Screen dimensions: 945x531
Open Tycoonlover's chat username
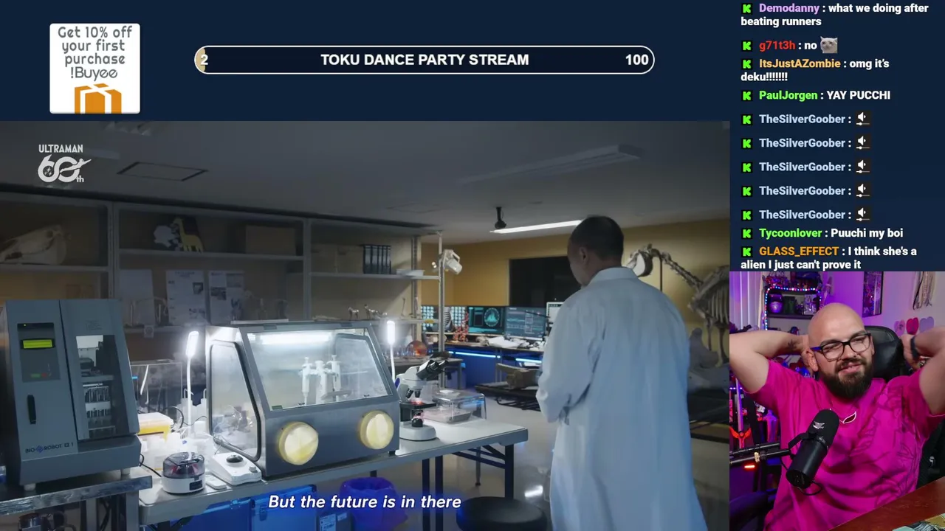791,233
